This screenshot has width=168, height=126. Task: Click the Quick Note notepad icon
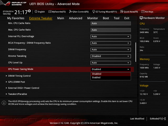122,12
